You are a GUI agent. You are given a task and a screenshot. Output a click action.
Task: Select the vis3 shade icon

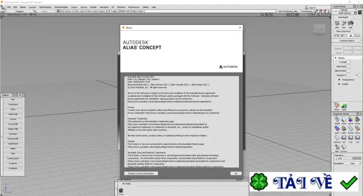tap(358, 138)
